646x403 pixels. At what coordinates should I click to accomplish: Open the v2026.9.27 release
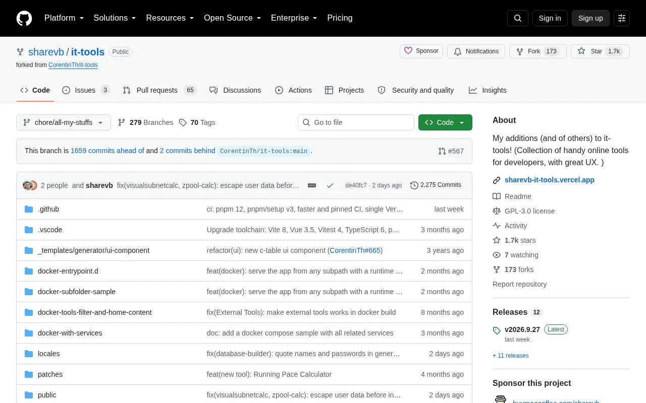(522, 329)
